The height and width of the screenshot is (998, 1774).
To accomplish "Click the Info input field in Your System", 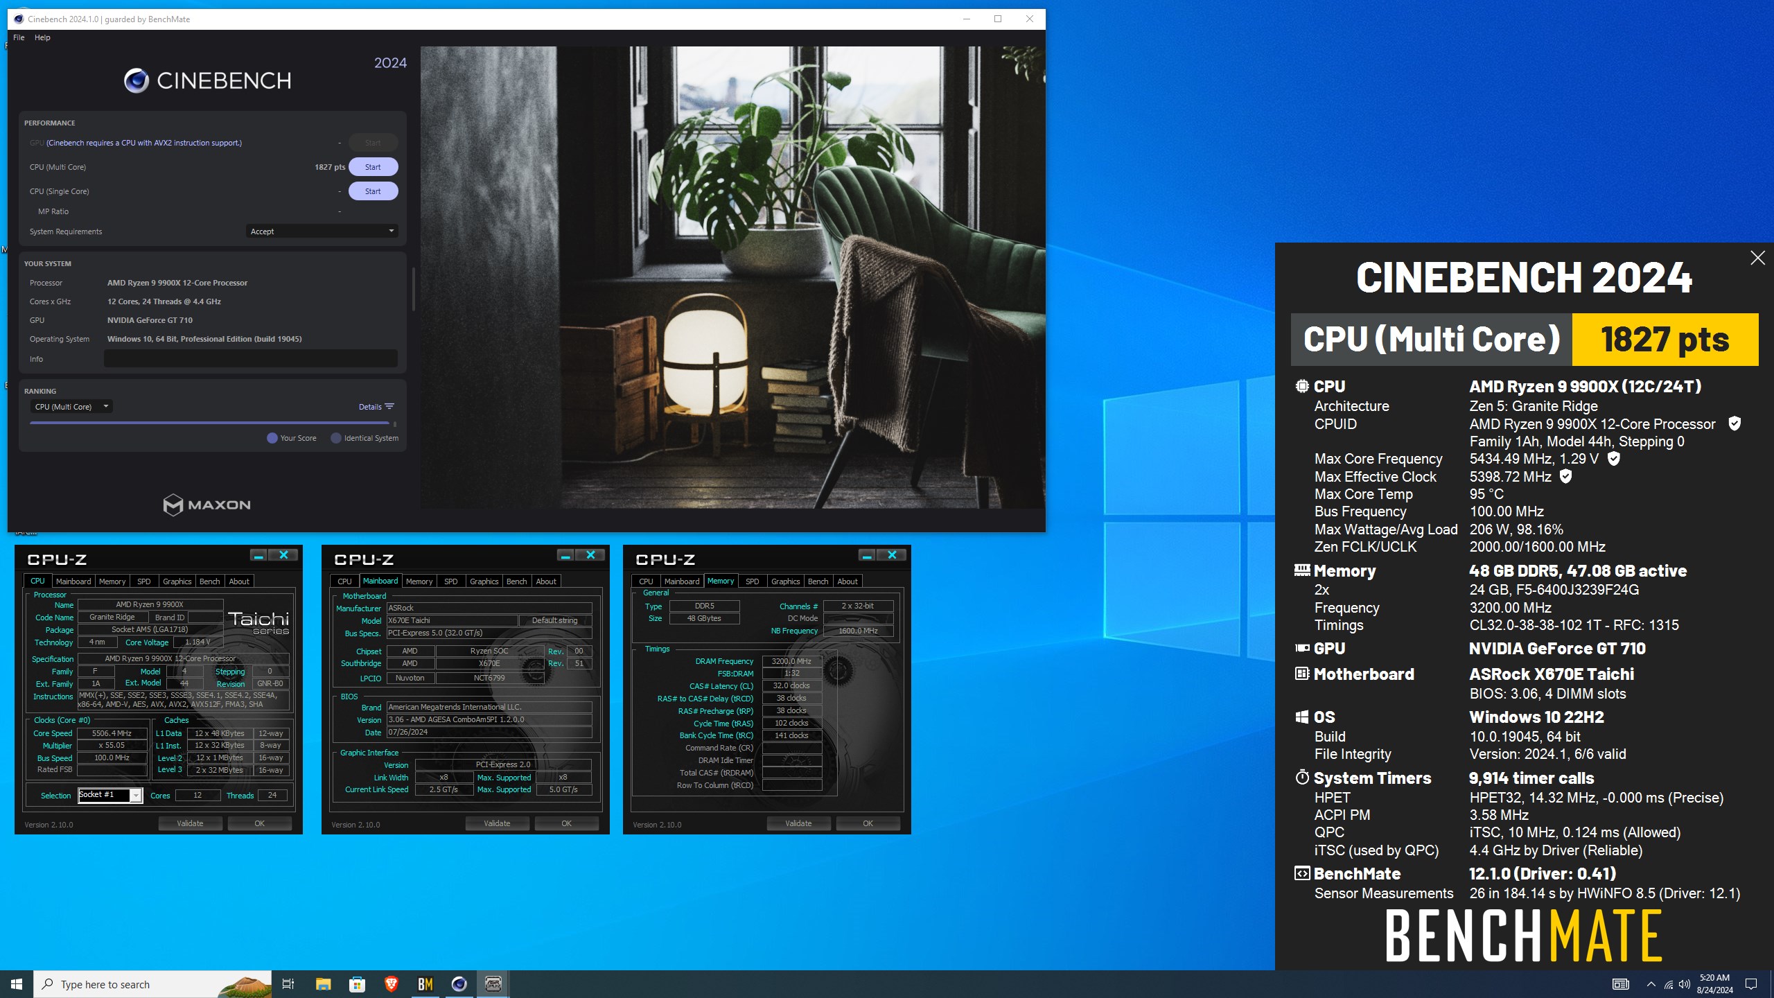I will click(251, 358).
